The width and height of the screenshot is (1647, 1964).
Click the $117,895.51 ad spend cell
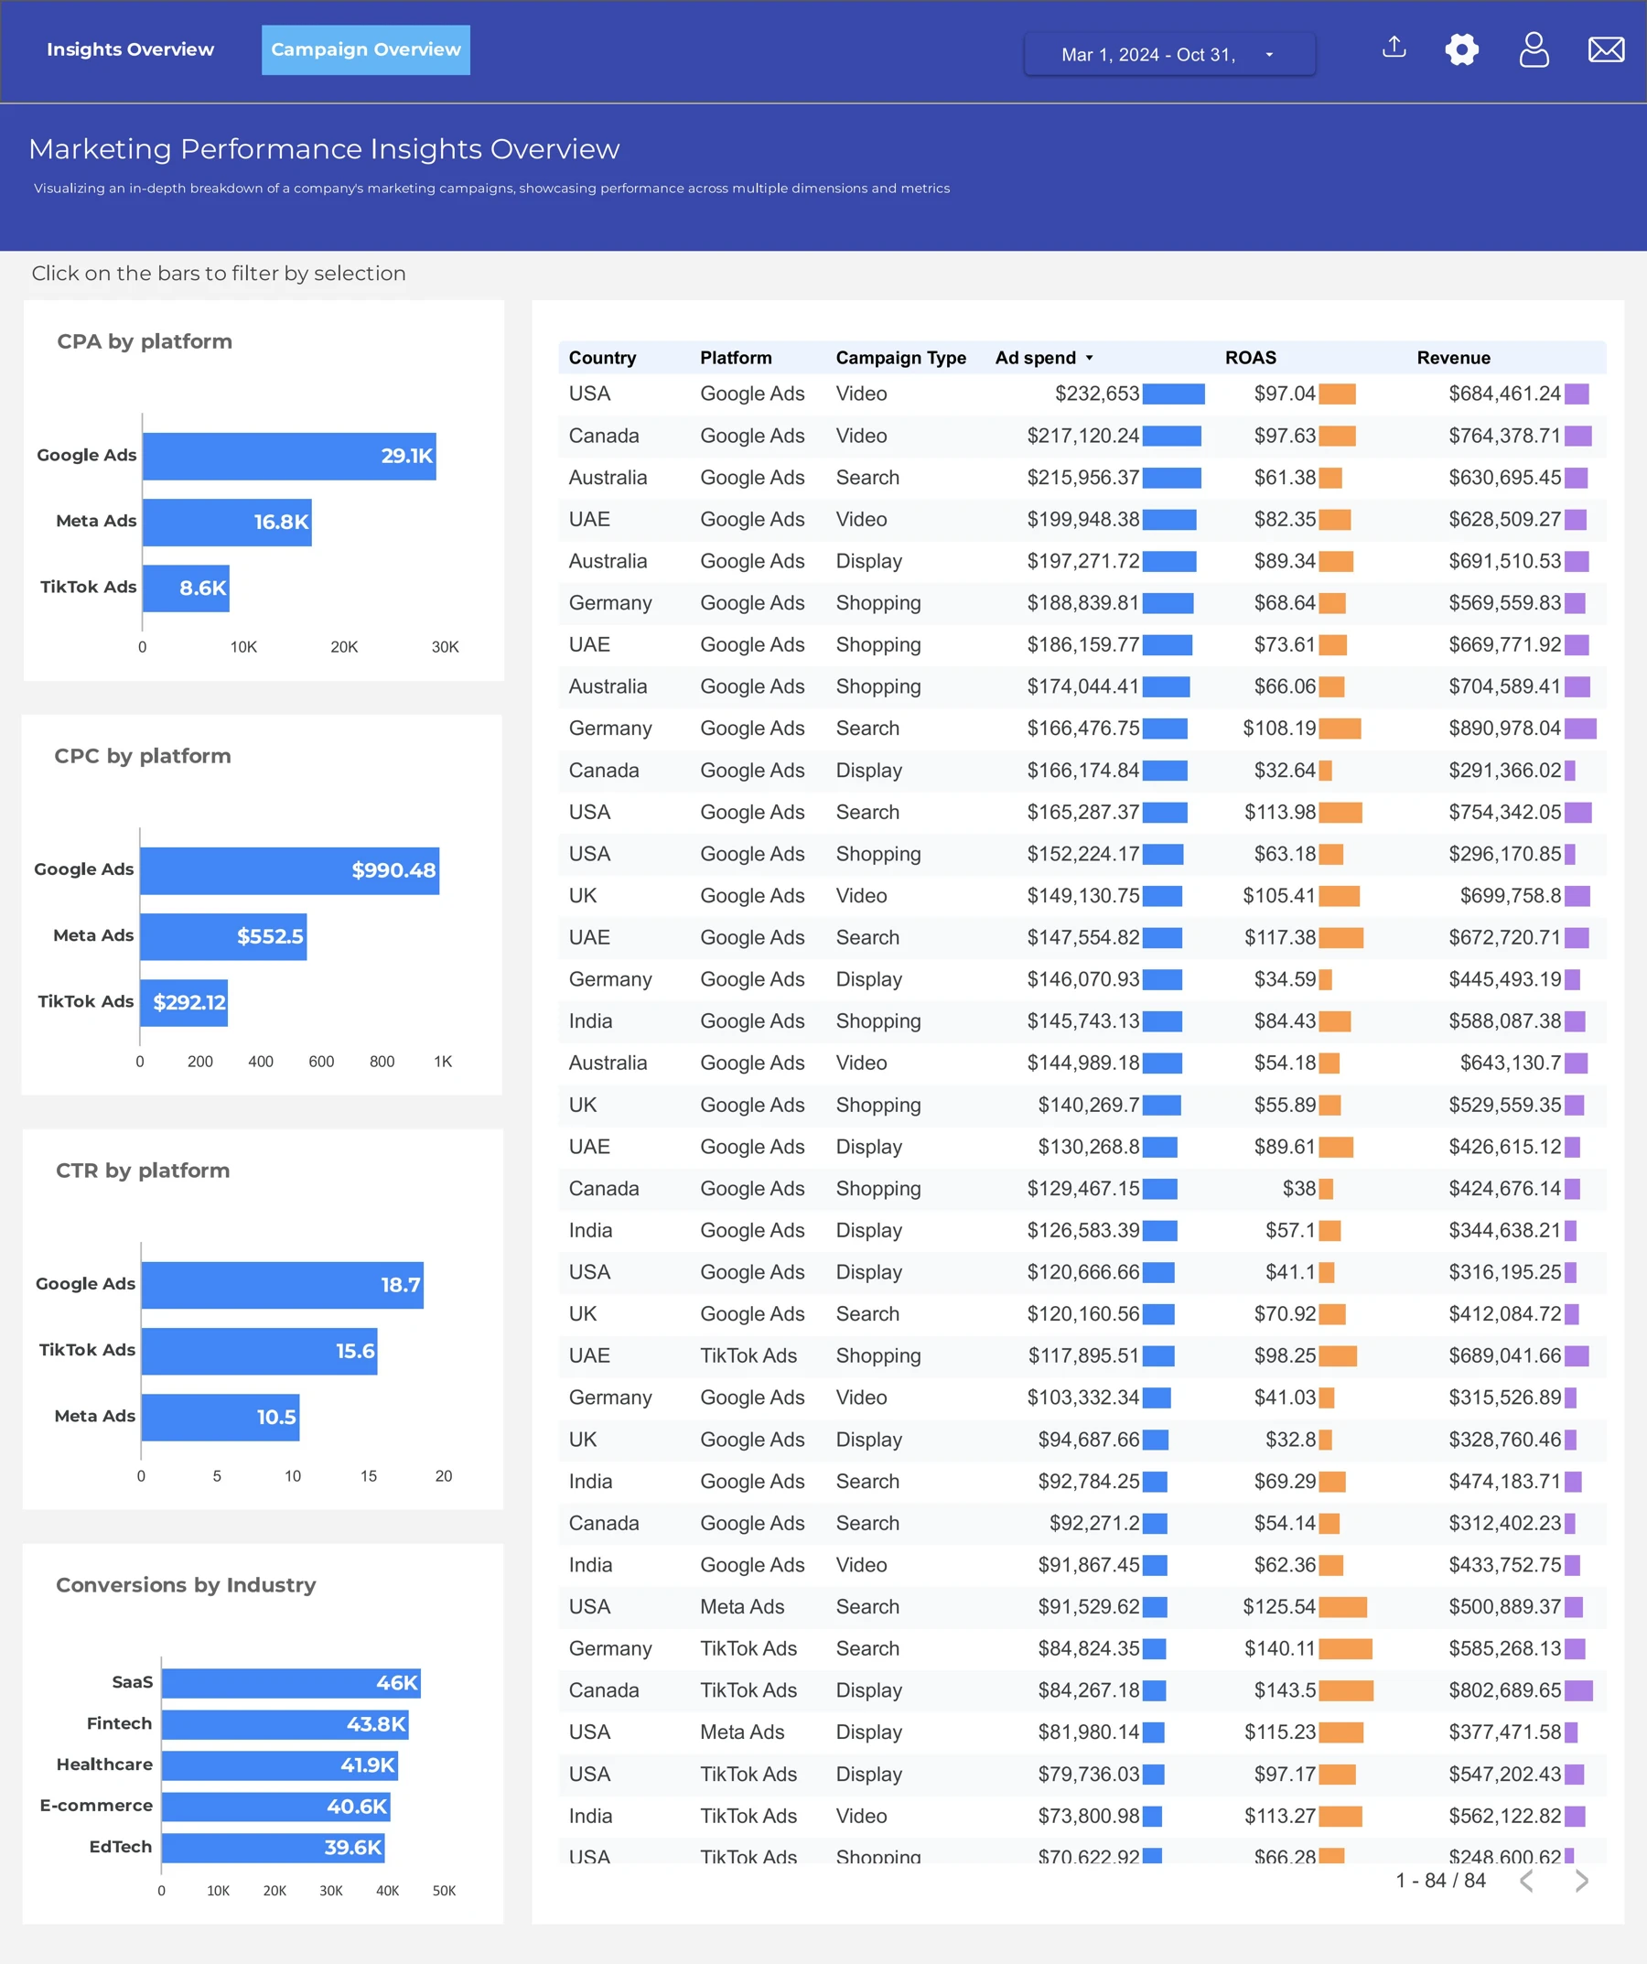(x=1084, y=1356)
